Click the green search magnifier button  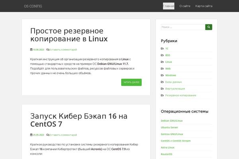(209, 27)
